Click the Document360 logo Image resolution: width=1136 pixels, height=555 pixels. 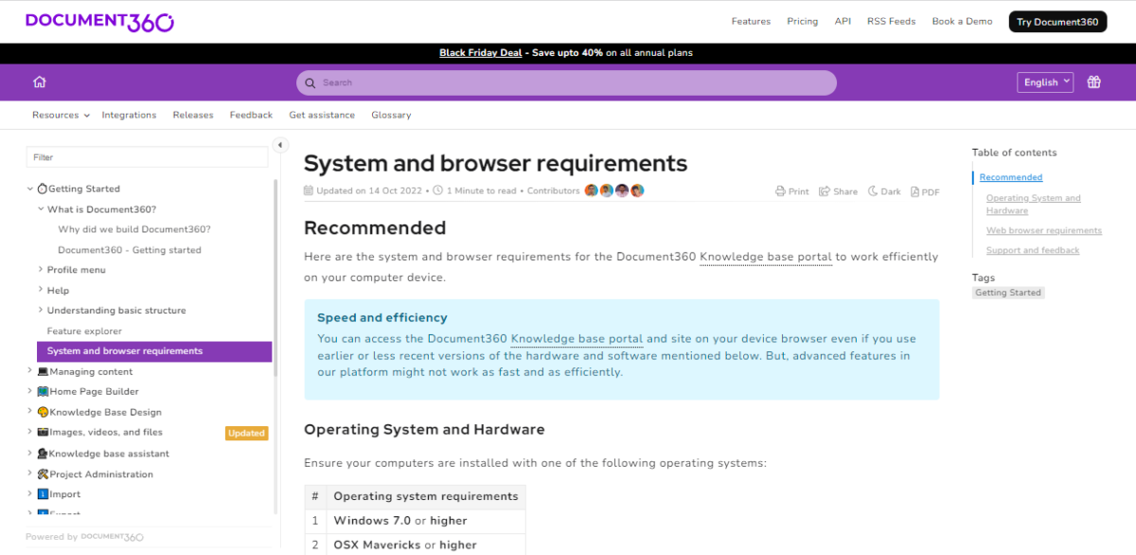98,20
